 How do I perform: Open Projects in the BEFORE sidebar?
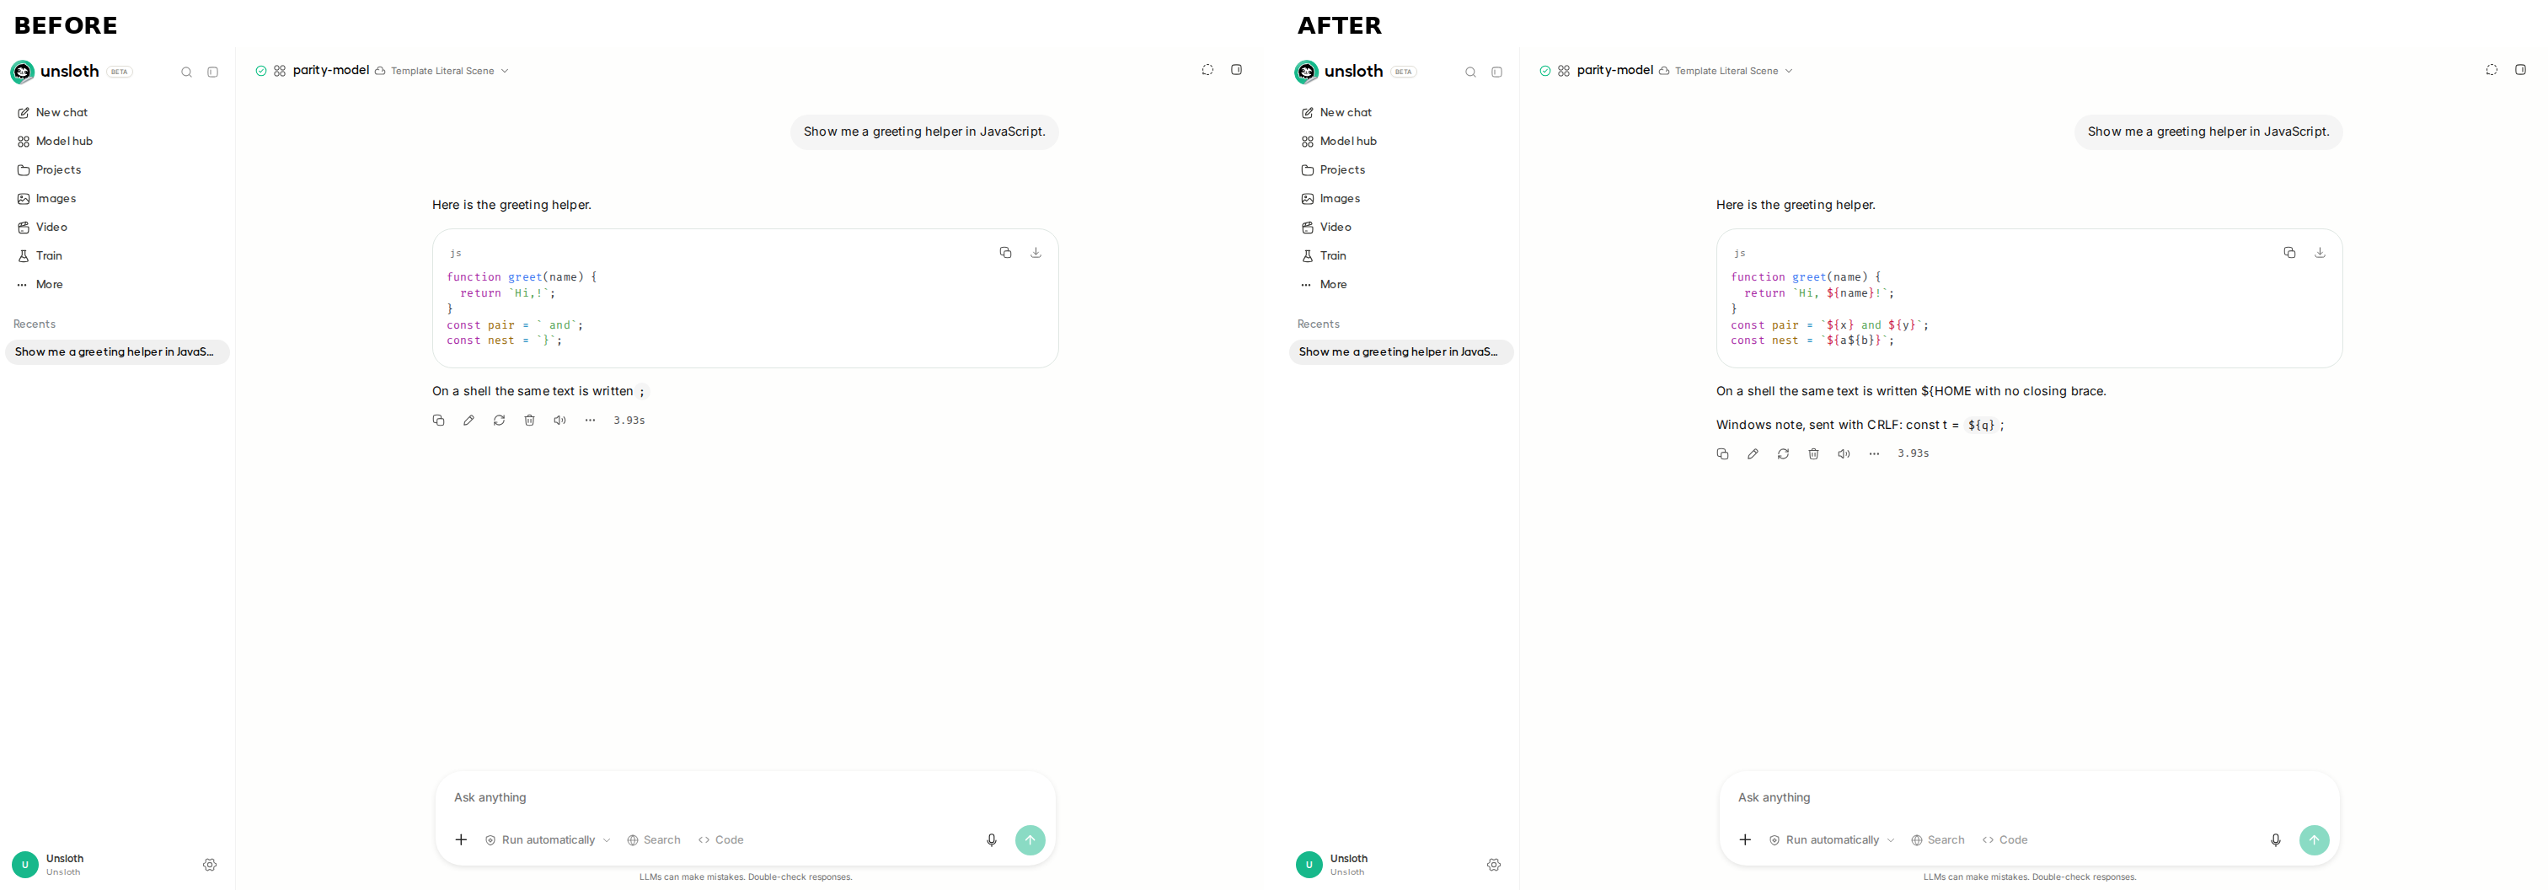point(118,170)
